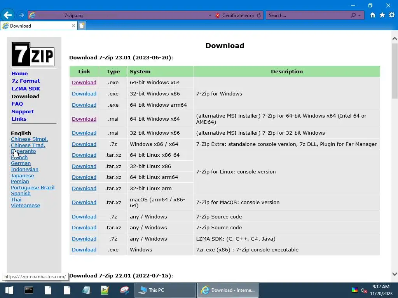Screen dimensions: 398x298
Task: Click the Download - Internet Explorer taskbar button
Action: tap(228, 290)
